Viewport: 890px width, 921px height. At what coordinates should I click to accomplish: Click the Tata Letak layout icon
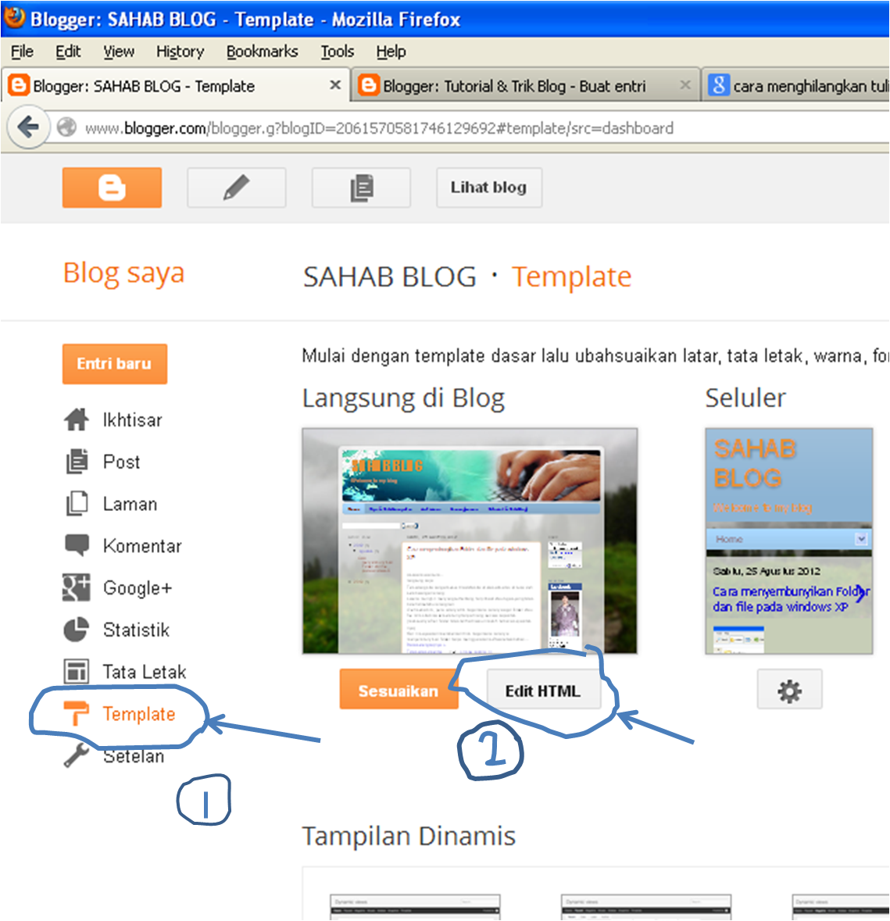(77, 671)
